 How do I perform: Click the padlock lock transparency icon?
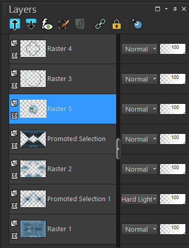click(x=117, y=24)
